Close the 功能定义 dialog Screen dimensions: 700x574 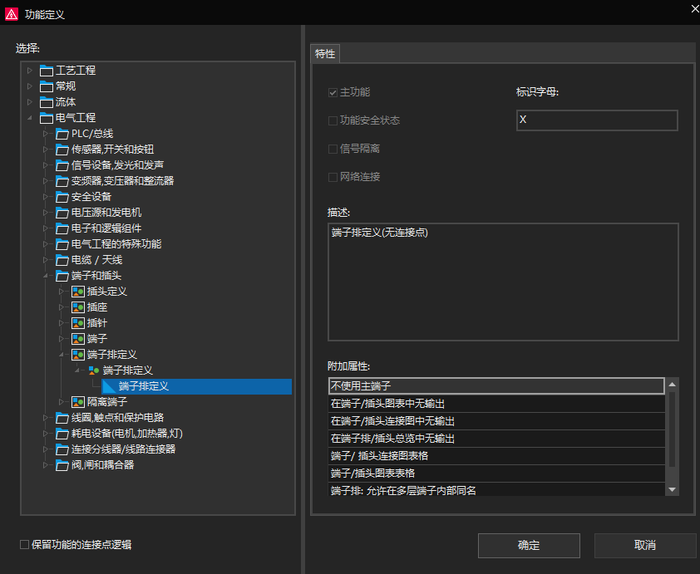pyautogui.click(x=695, y=9)
